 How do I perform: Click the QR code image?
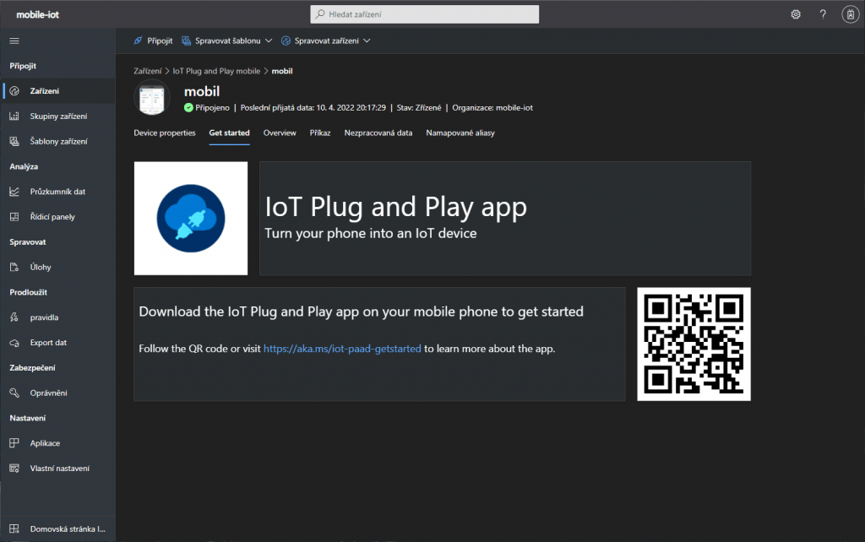point(694,344)
